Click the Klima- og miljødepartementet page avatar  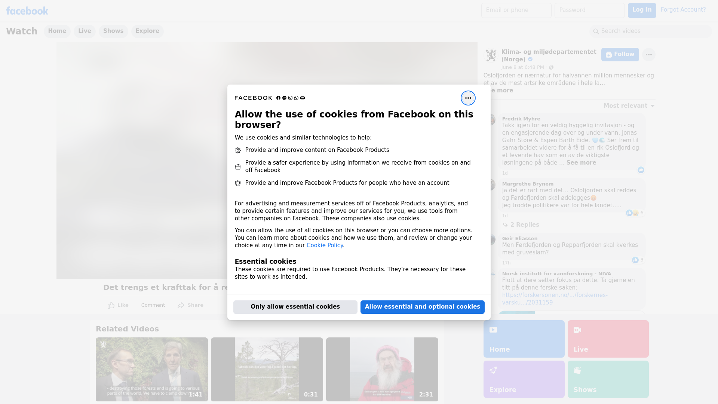point(490,55)
